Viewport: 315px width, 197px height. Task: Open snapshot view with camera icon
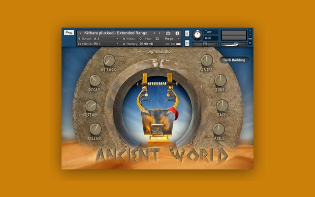click(168, 33)
